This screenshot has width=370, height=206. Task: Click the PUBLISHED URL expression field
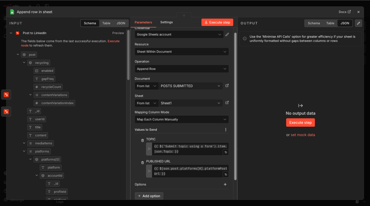click(190, 171)
